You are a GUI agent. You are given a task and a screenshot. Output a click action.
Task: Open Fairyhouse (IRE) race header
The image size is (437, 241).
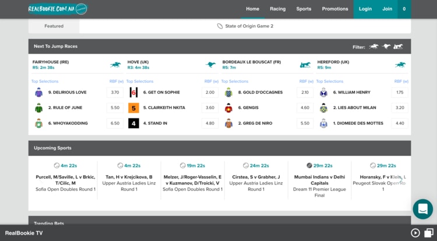coord(77,65)
